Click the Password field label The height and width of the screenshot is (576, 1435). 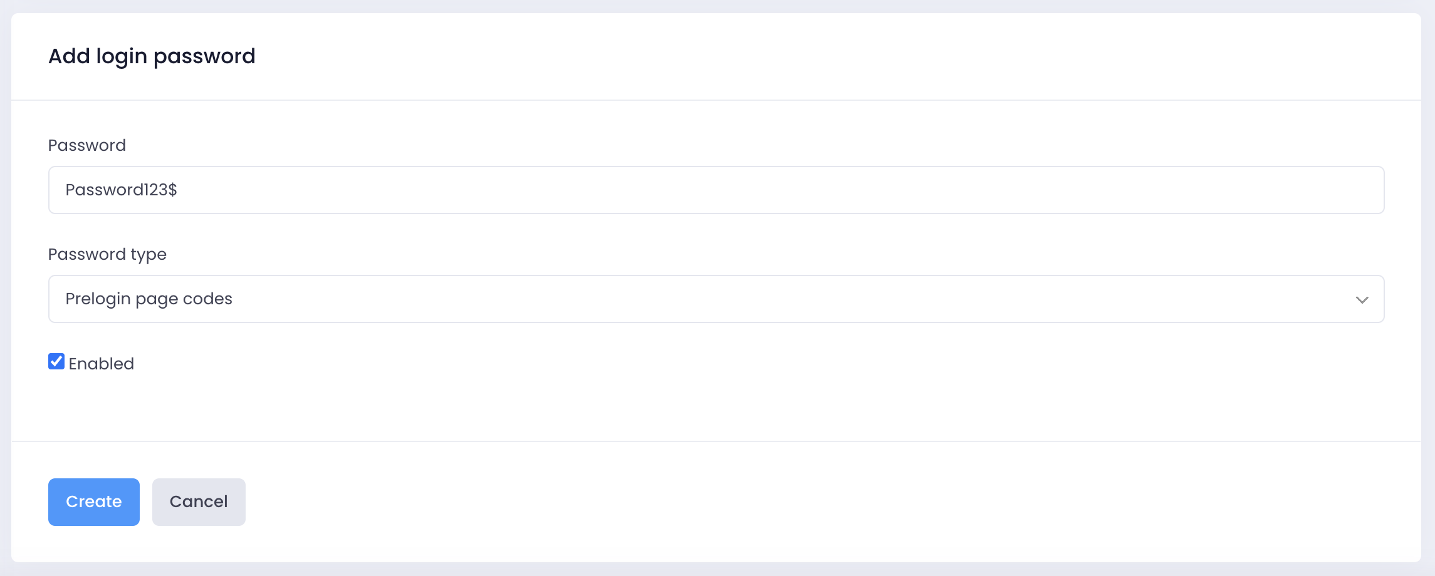(x=87, y=145)
